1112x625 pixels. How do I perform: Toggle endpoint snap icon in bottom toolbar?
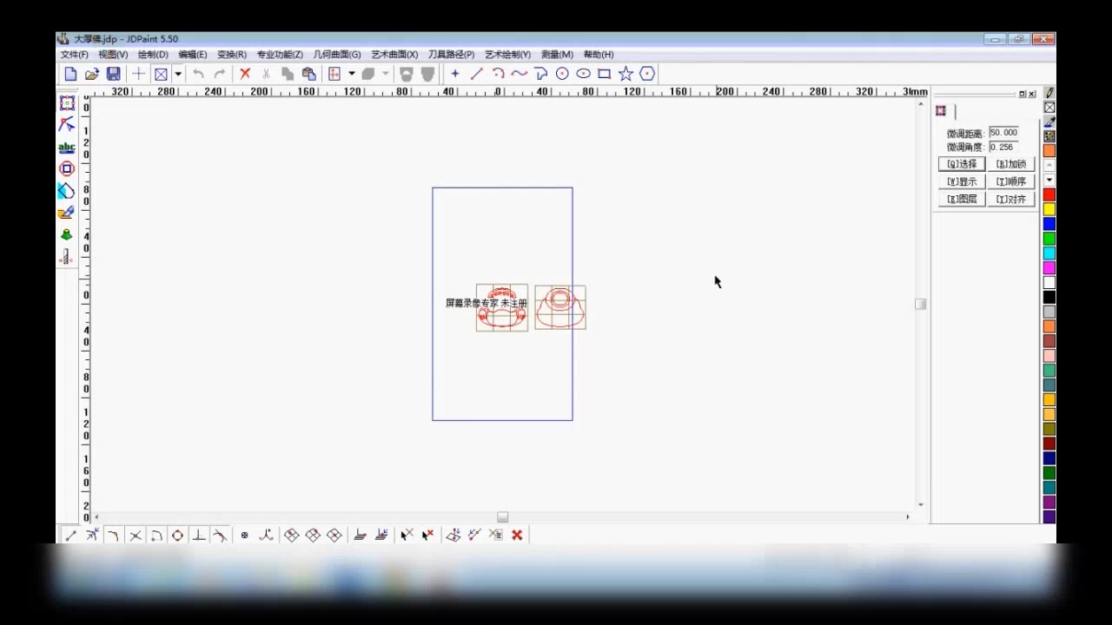pos(71,536)
